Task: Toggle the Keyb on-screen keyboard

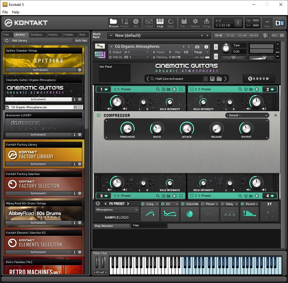Action: pyautogui.click(x=160, y=23)
